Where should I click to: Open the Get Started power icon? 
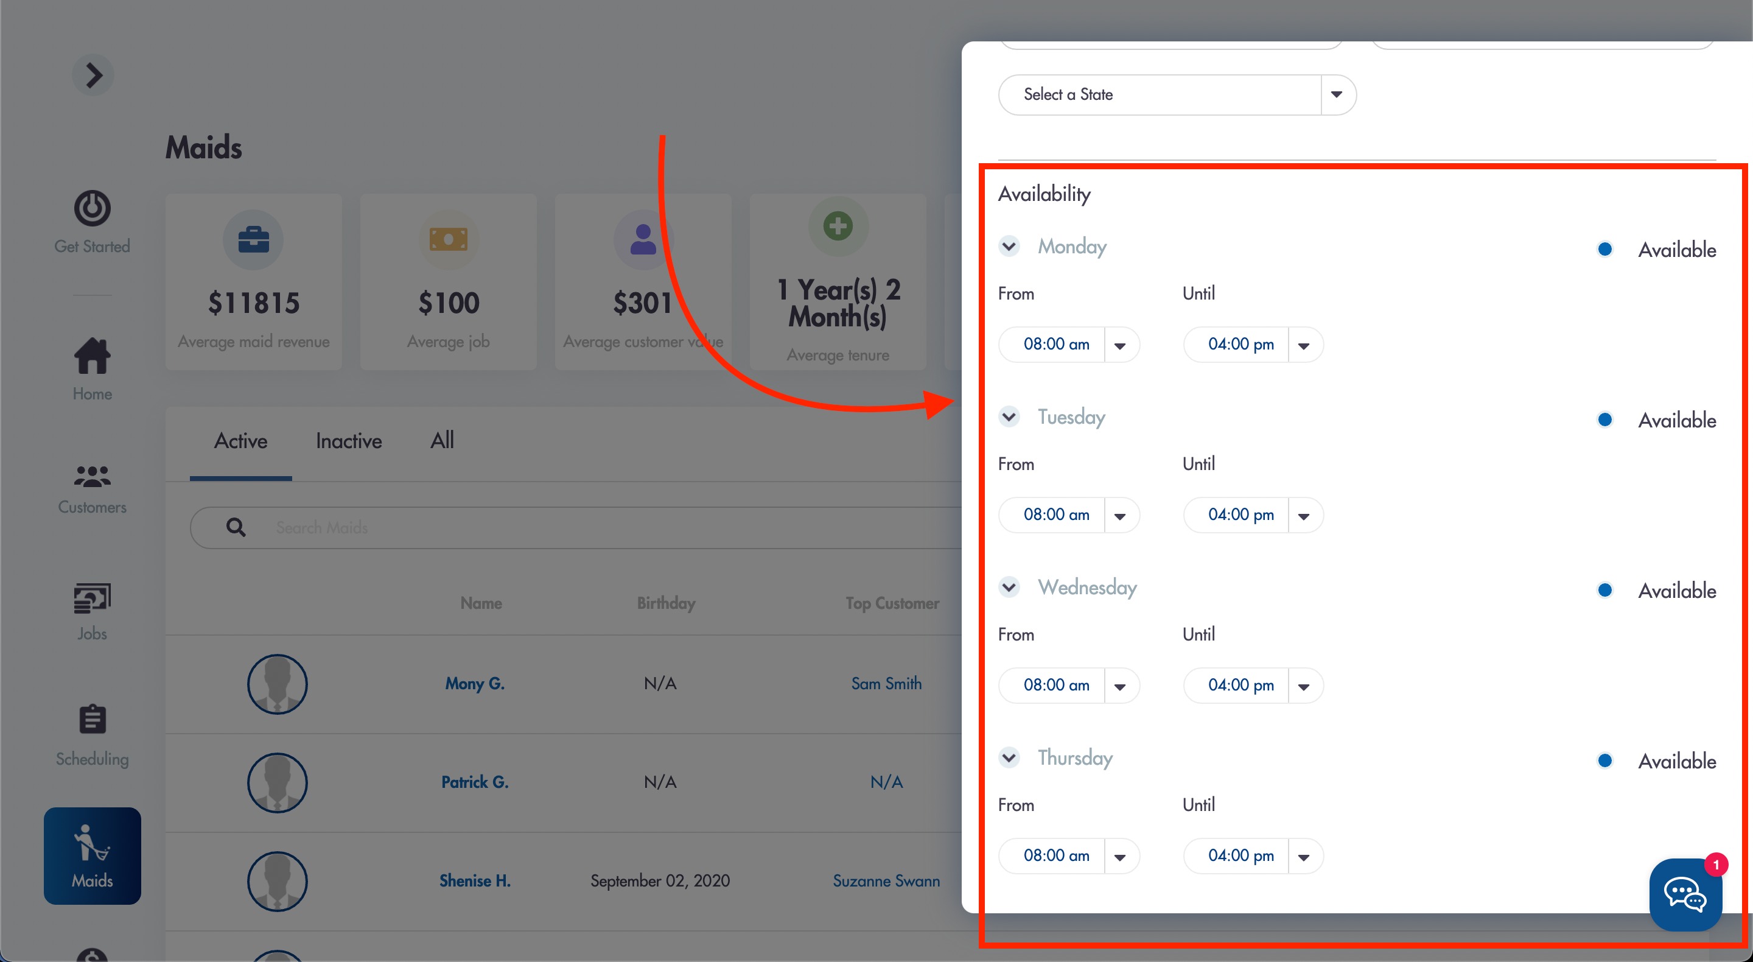coord(92,208)
